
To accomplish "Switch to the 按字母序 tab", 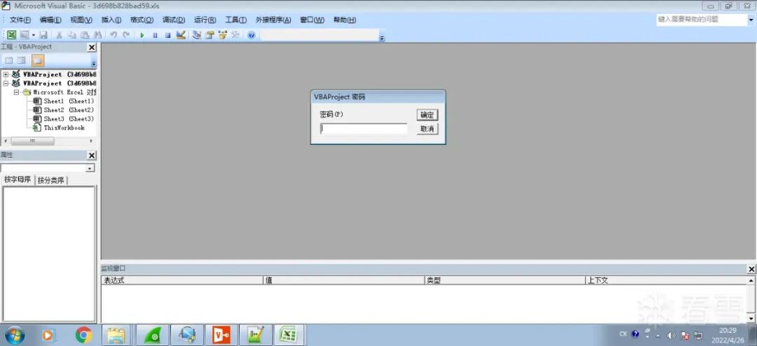I will (18, 179).
